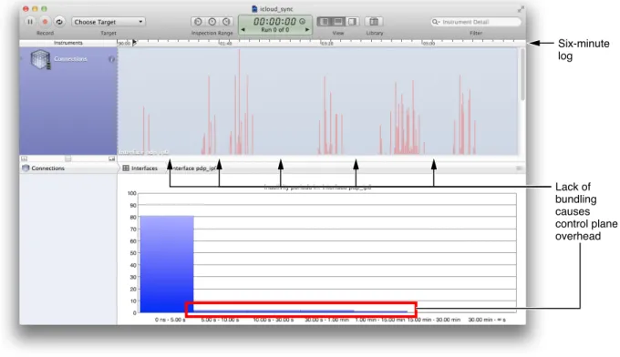Pause the trace with the pause button
The image size is (620, 357).
[x=30, y=22]
